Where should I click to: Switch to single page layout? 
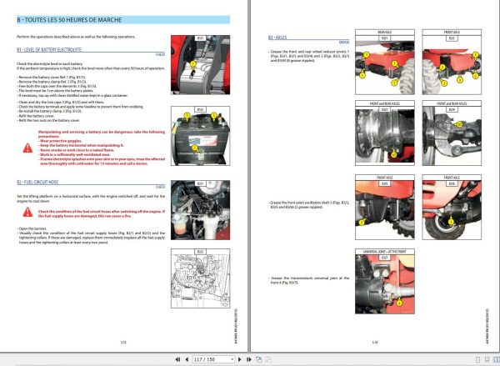(x=477, y=359)
